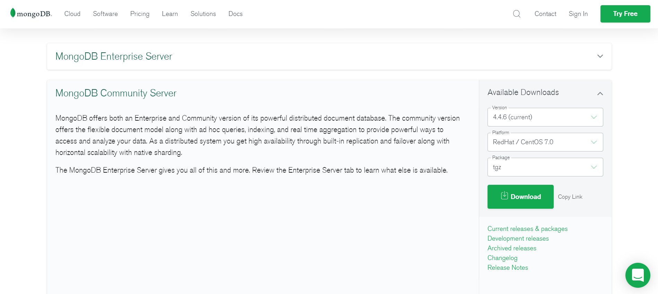Open the Development releases link

pos(518,239)
